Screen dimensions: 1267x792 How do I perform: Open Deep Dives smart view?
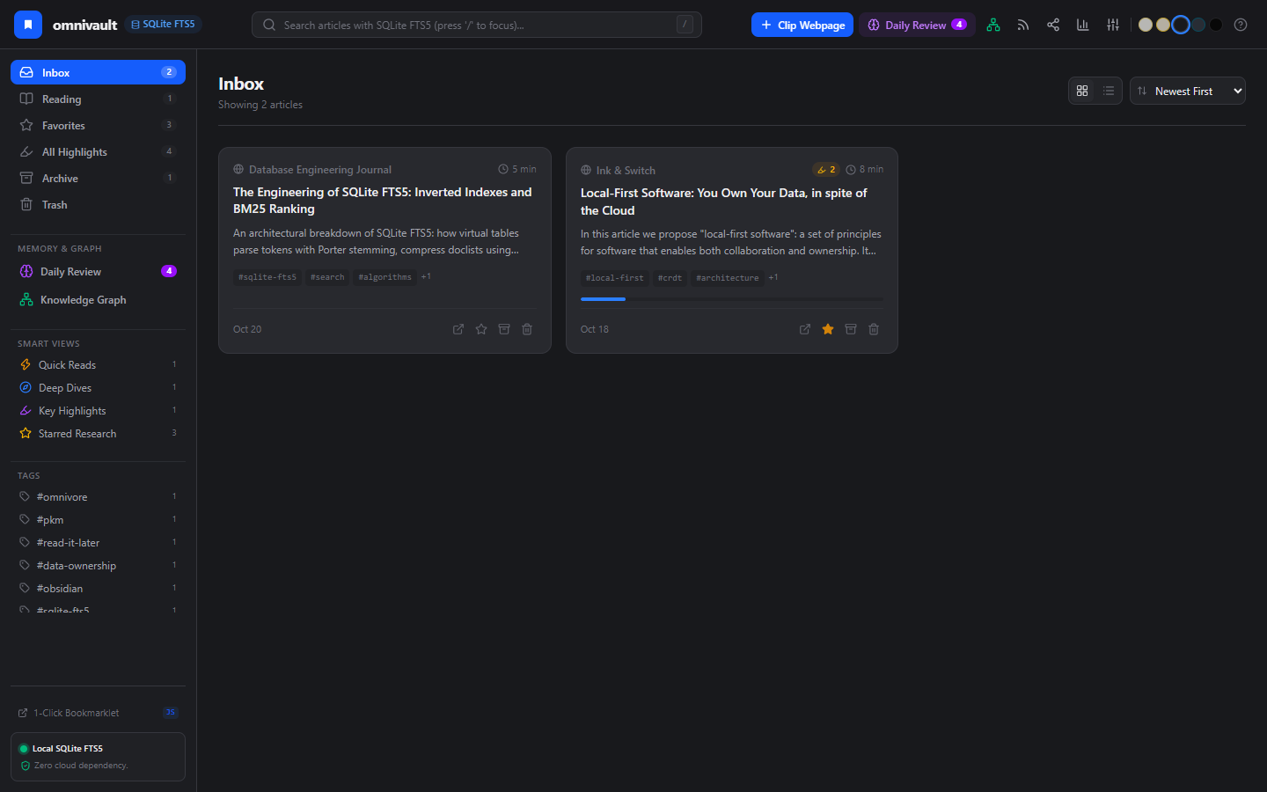[x=98, y=387]
